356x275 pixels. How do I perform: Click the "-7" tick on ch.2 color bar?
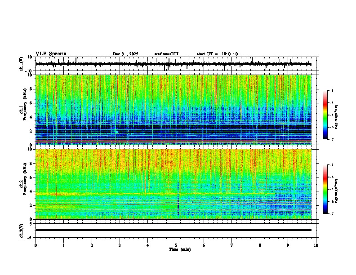[x=332, y=213]
